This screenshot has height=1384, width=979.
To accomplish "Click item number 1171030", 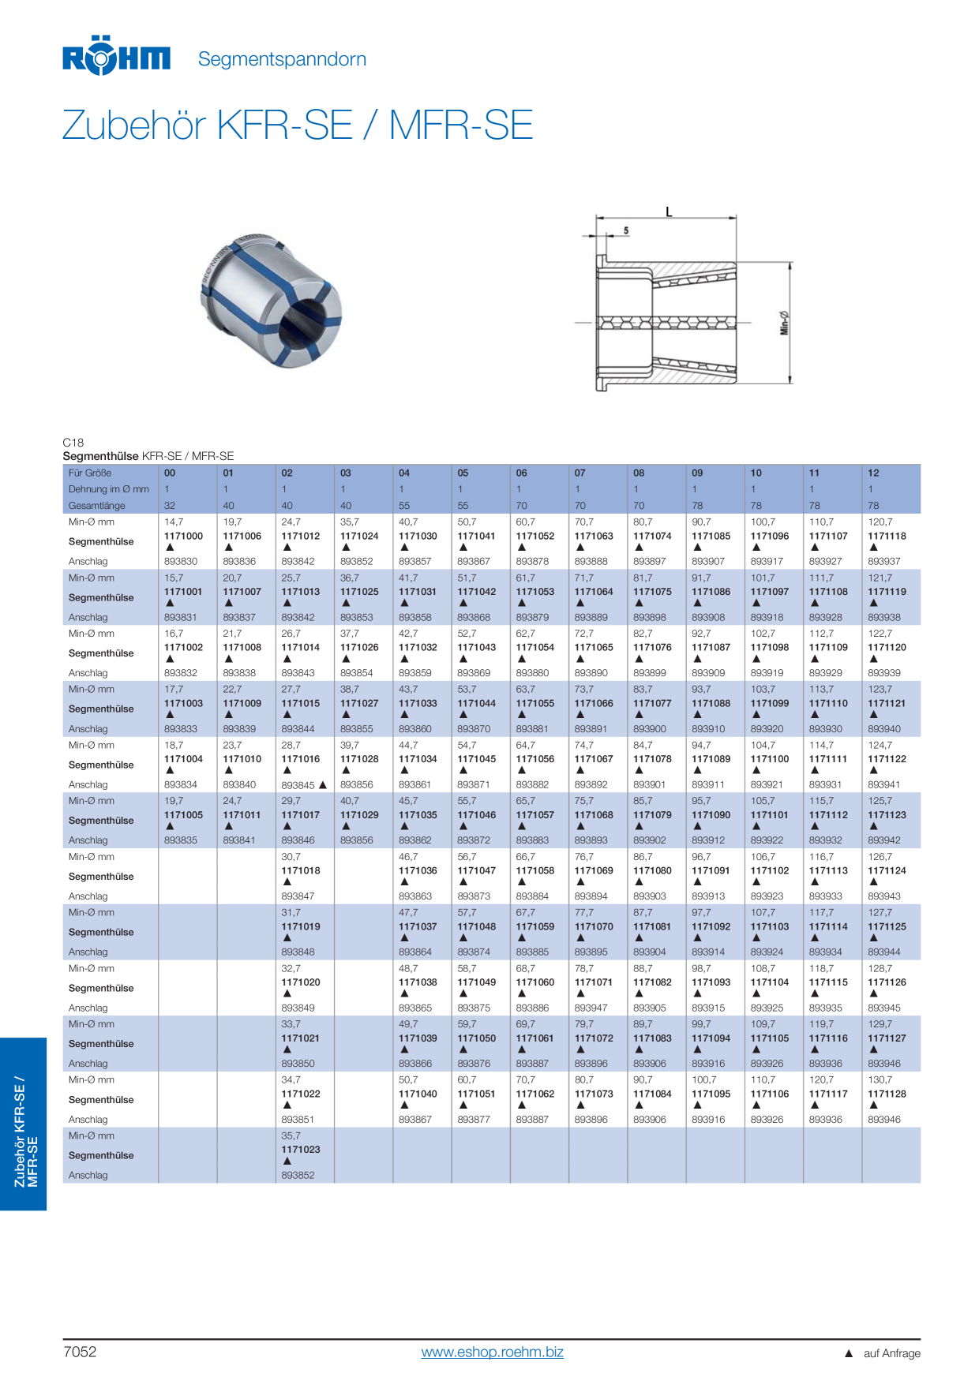I will point(418,536).
